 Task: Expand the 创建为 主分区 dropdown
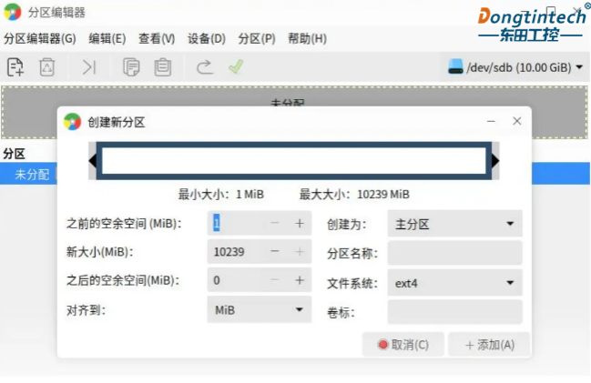(x=454, y=223)
